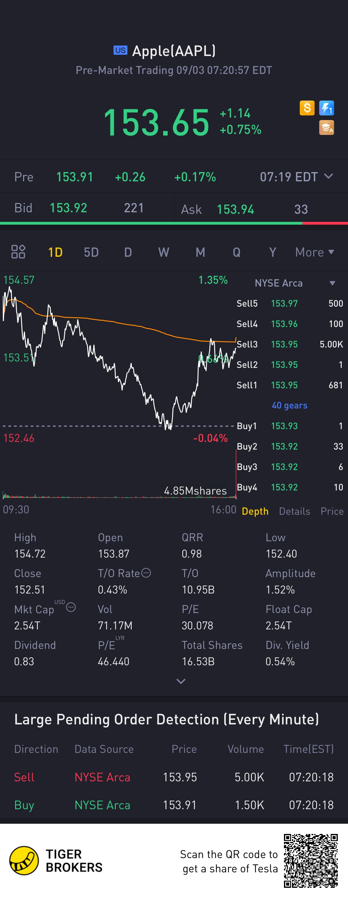Image resolution: width=348 pixels, height=898 pixels.
Task: Open the More chart periods dropdown
Action: pyautogui.click(x=315, y=252)
